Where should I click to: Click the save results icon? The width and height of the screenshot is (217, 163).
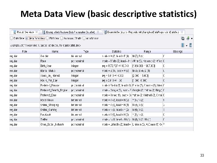(x=183, y=38)
